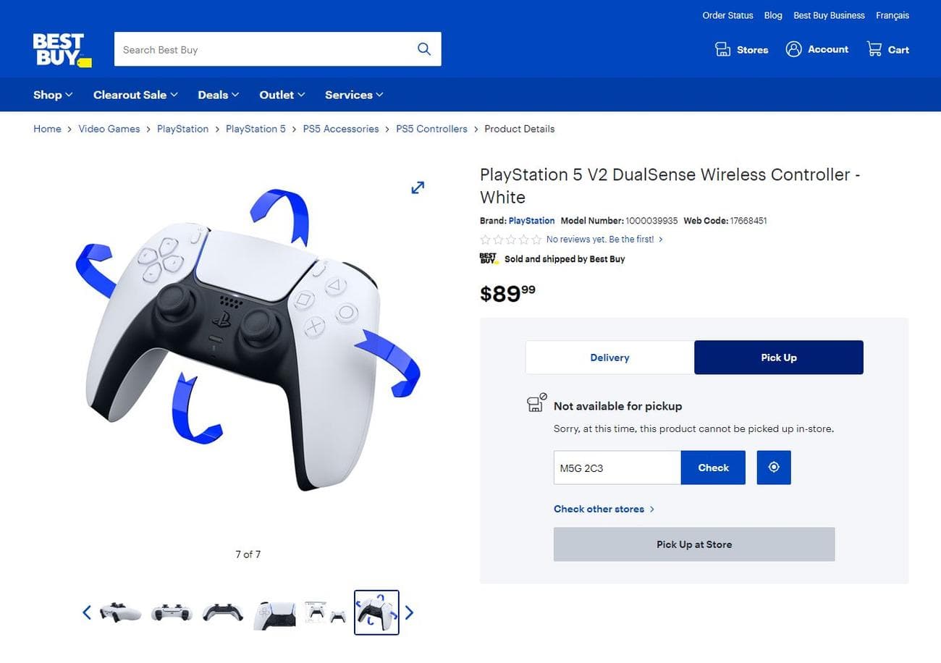Open PS5 Controllers breadcrumb link
Viewport: 941px width, 663px height.
click(x=431, y=129)
